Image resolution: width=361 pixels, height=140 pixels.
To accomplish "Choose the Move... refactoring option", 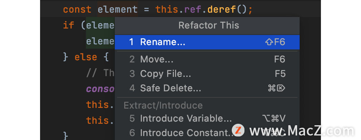I will 207,60.
